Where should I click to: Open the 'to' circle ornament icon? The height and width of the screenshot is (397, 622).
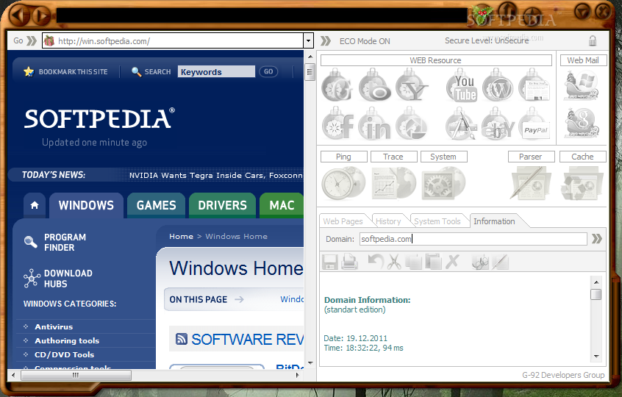tap(374, 86)
